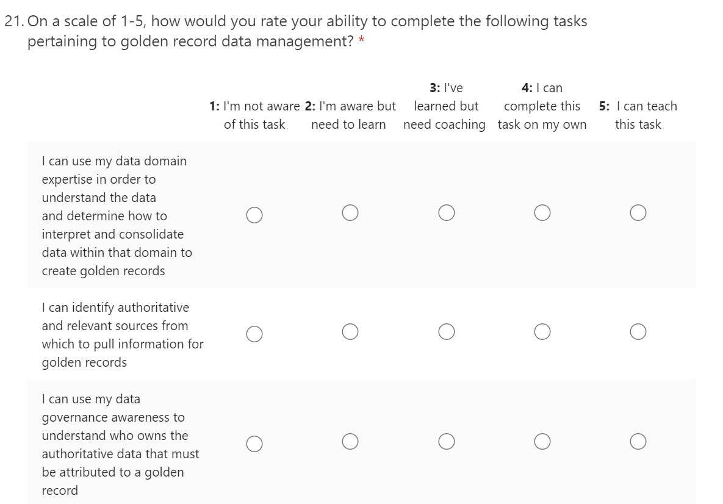Rate data domain expertise as 1
The height and width of the screenshot is (504, 723).
(x=254, y=214)
